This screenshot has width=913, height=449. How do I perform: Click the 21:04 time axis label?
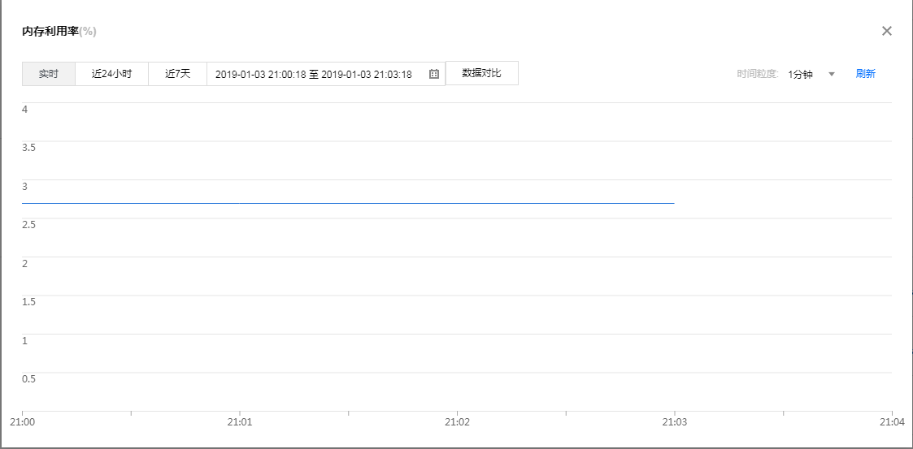[x=892, y=423]
